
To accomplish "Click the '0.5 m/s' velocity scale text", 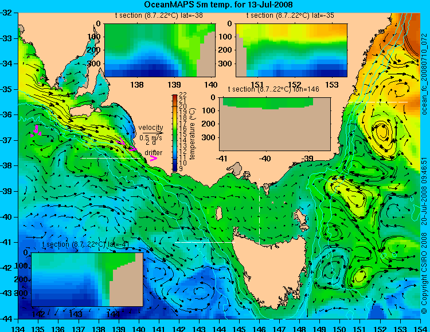I will (151, 138).
